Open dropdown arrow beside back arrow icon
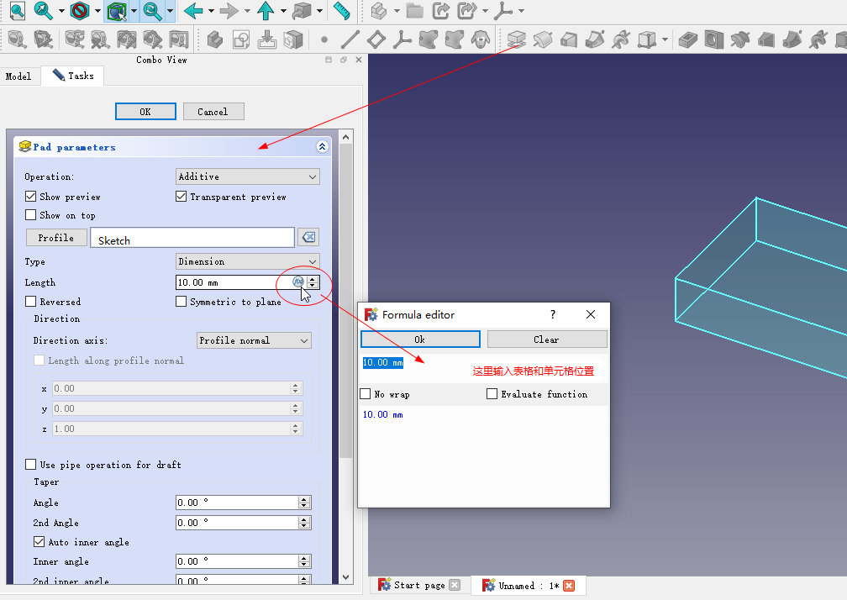 (211, 11)
